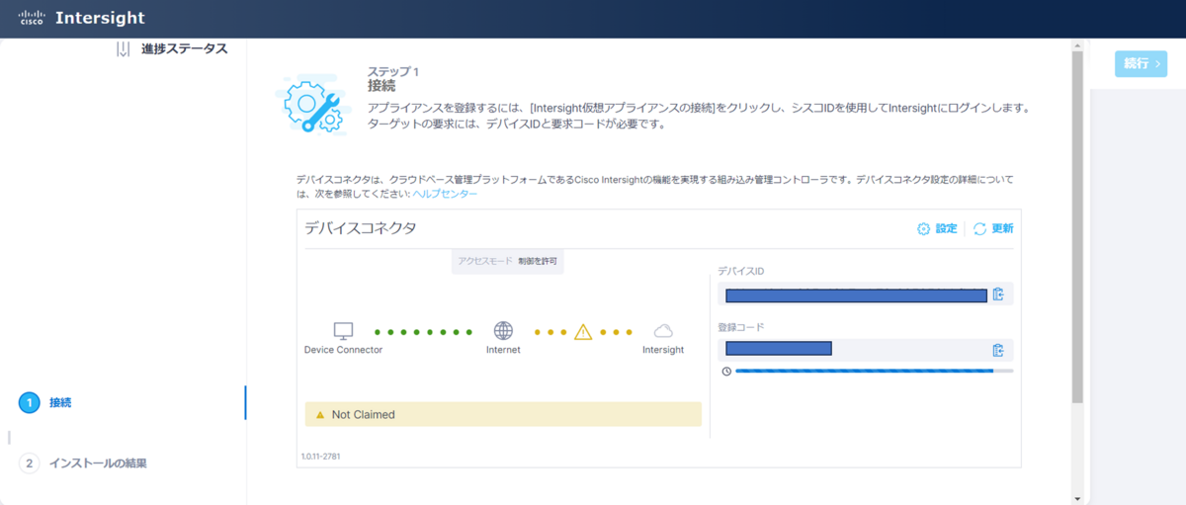The image size is (1186, 505).
Task: Open the ヘルプセンター link
Action: pyautogui.click(x=445, y=194)
